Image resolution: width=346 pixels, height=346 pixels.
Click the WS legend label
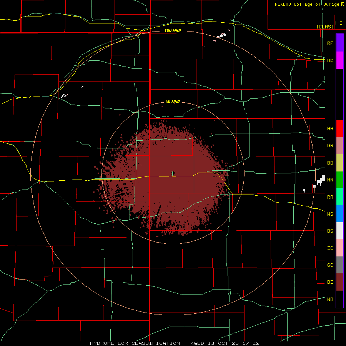[330, 214]
